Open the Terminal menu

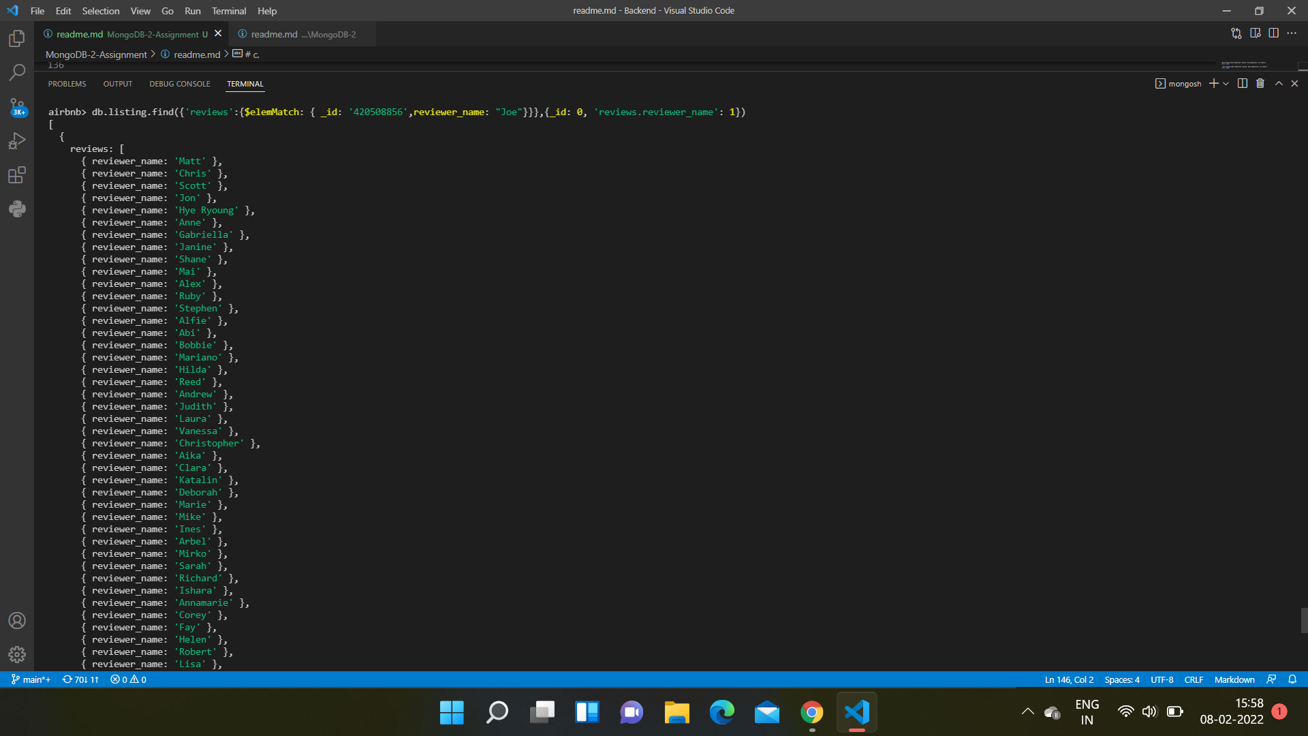coord(229,11)
